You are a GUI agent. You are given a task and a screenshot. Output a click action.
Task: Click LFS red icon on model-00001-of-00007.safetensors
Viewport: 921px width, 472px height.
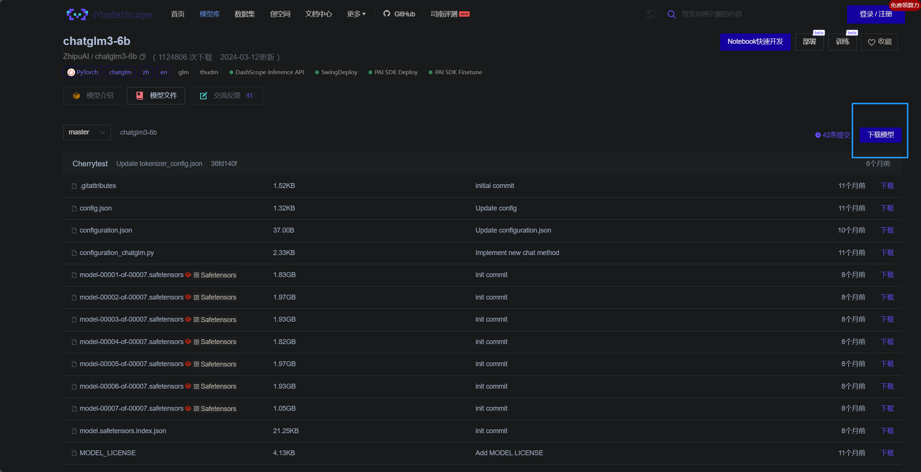tap(188, 274)
